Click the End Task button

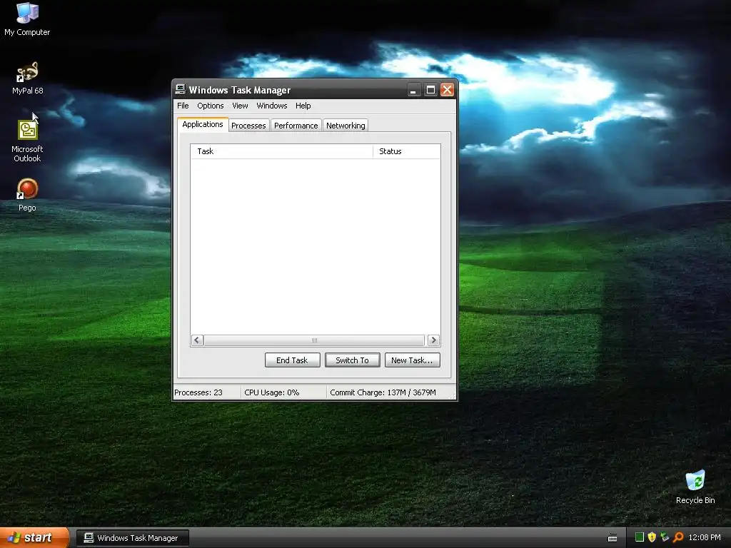click(292, 360)
